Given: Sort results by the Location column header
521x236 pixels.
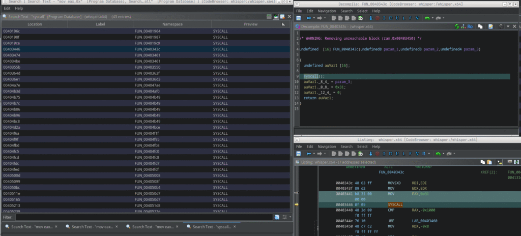Looking at the screenshot, I should [35, 24].
